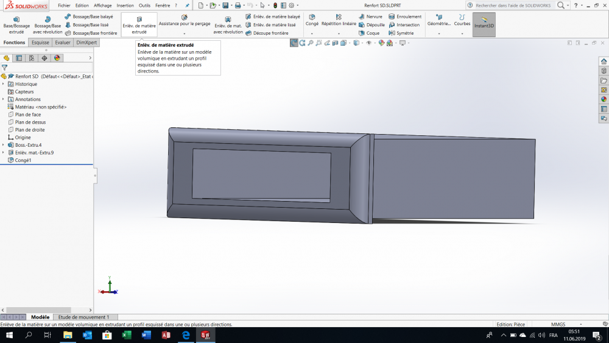
Task: Open the Nervure rib tool
Action: point(373,16)
